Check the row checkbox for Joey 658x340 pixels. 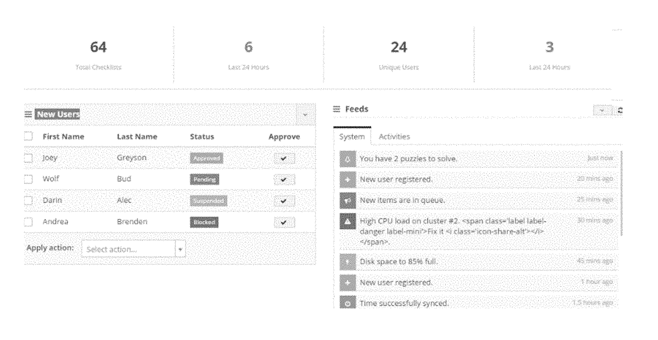pyautogui.click(x=28, y=158)
